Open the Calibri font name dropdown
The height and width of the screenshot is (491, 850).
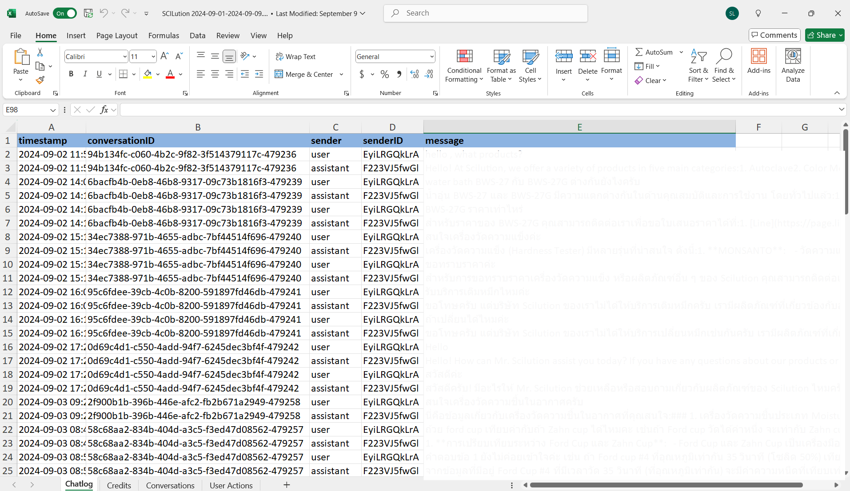[x=125, y=56]
